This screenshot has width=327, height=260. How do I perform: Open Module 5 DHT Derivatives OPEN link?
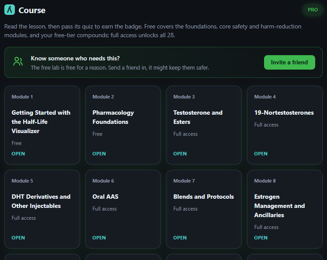pyautogui.click(x=18, y=238)
